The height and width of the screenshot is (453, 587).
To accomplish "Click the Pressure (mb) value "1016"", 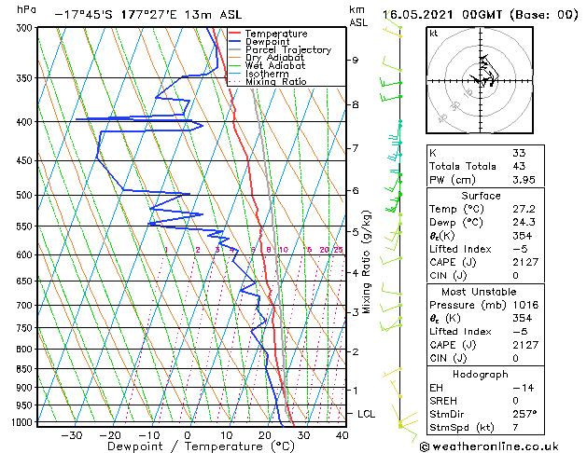I will pyautogui.click(x=525, y=306).
